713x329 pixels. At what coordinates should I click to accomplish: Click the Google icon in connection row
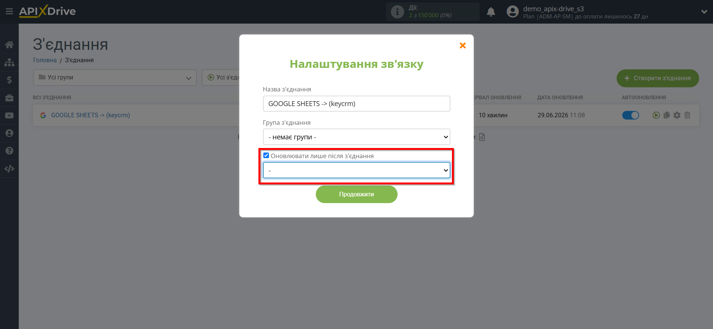(x=43, y=115)
